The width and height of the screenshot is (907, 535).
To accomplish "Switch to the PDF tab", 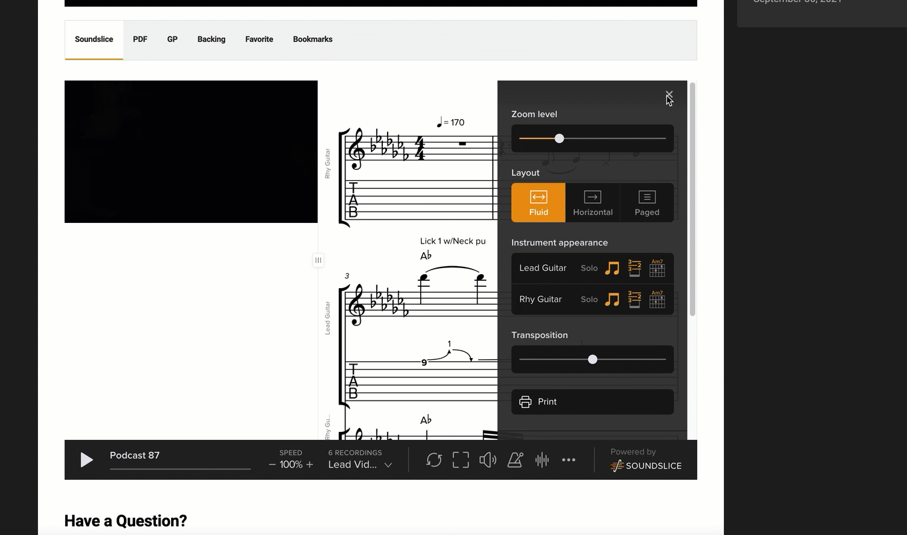I will coord(140,39).
